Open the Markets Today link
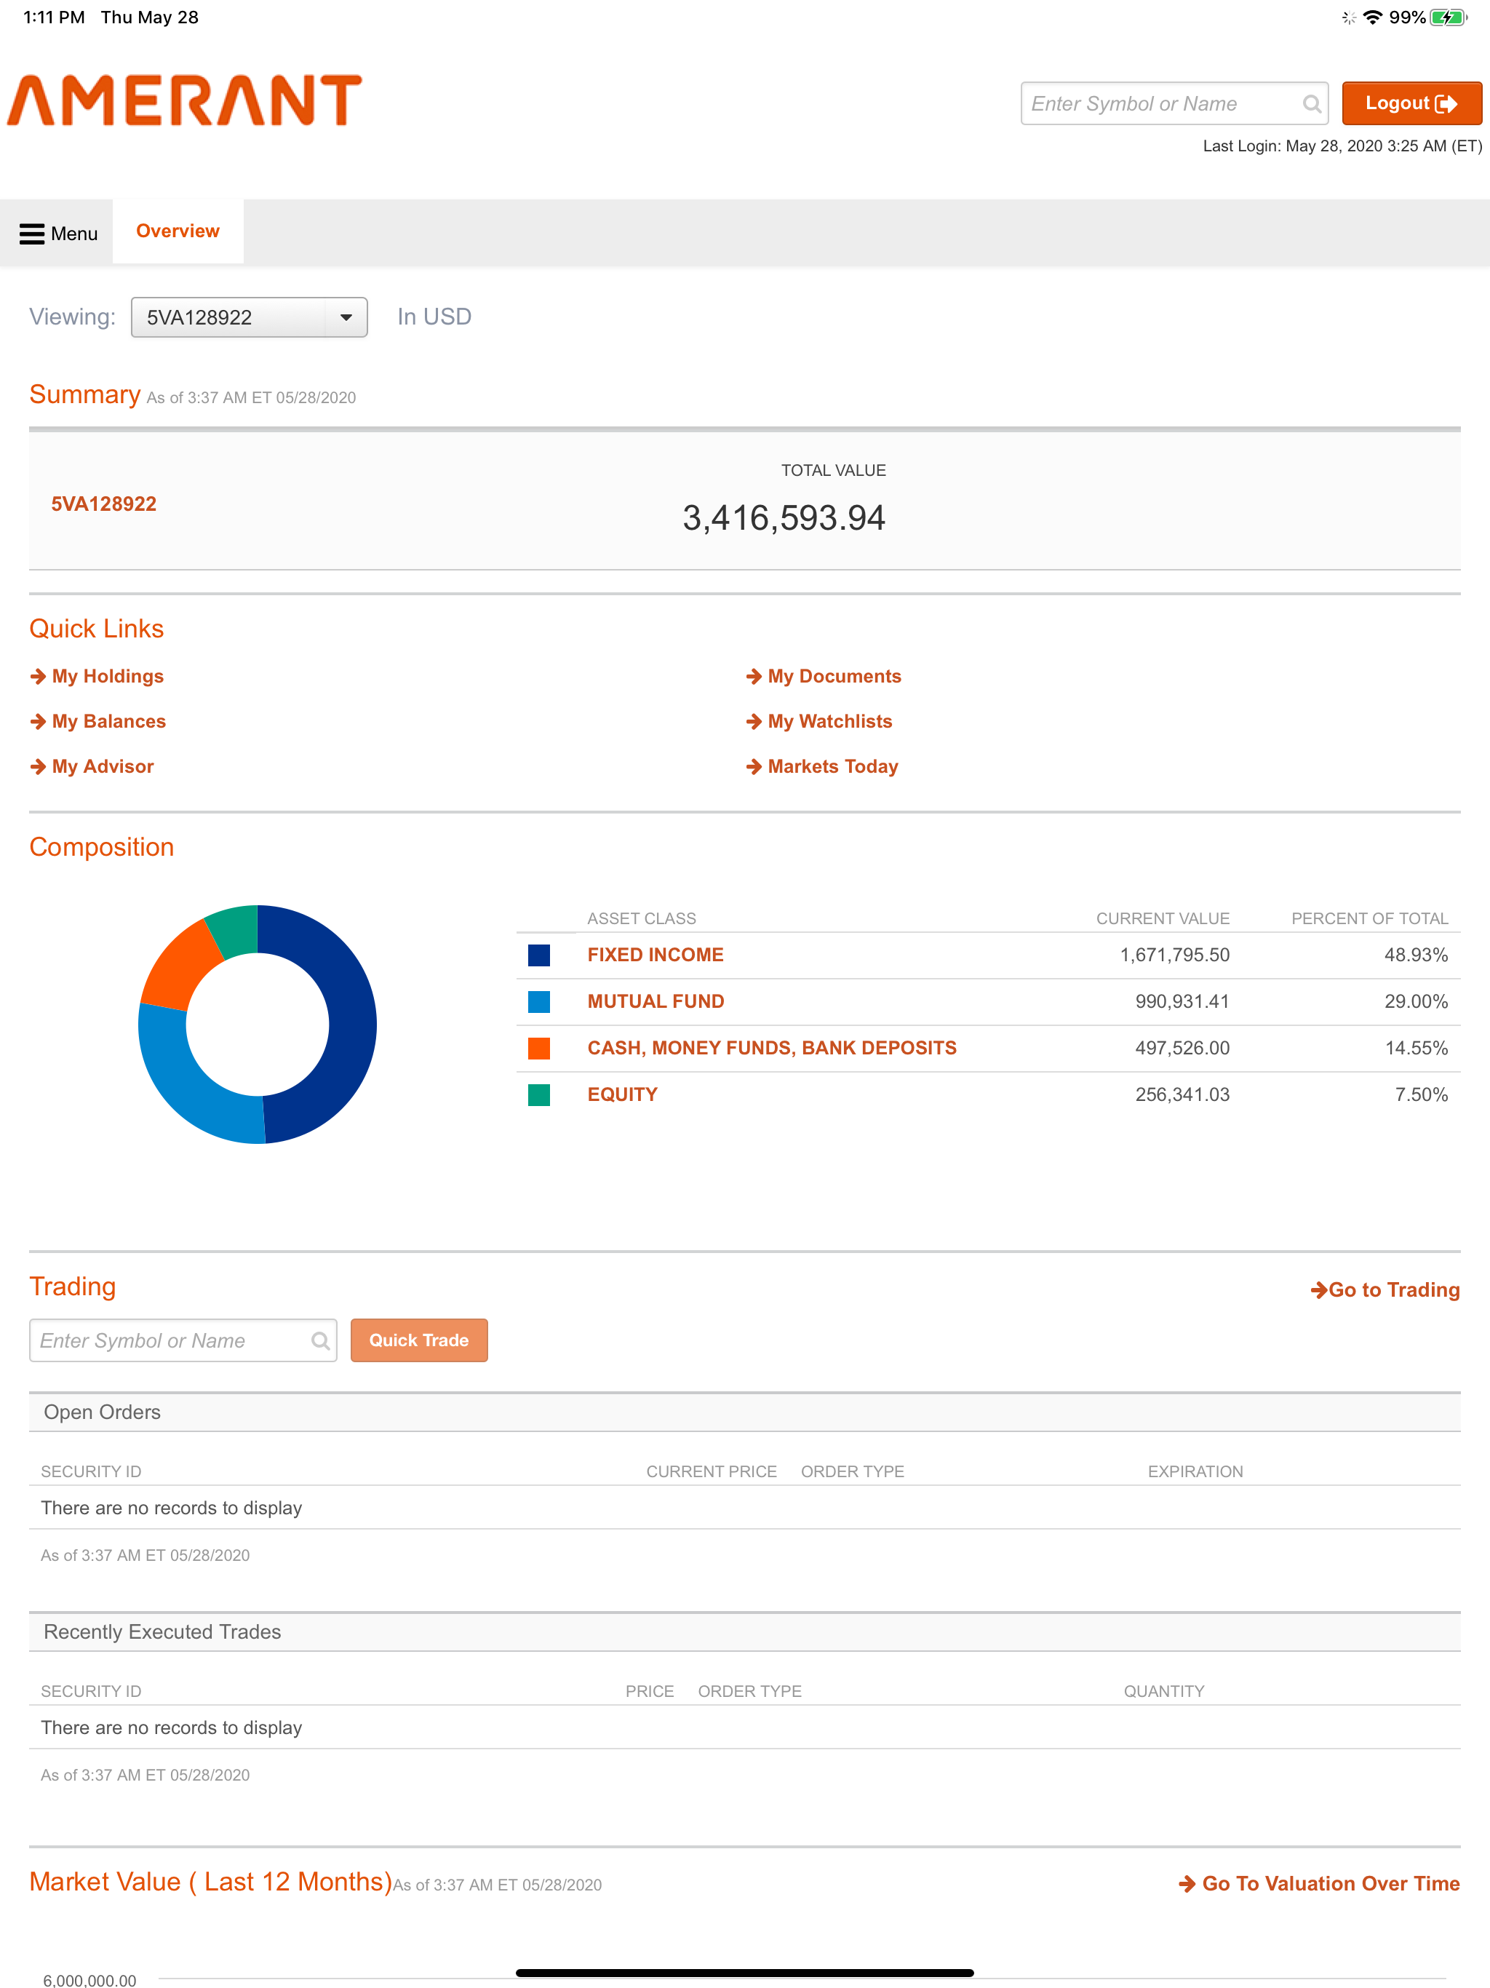This screenshot has width=1490, height=1988. point(832,767)
